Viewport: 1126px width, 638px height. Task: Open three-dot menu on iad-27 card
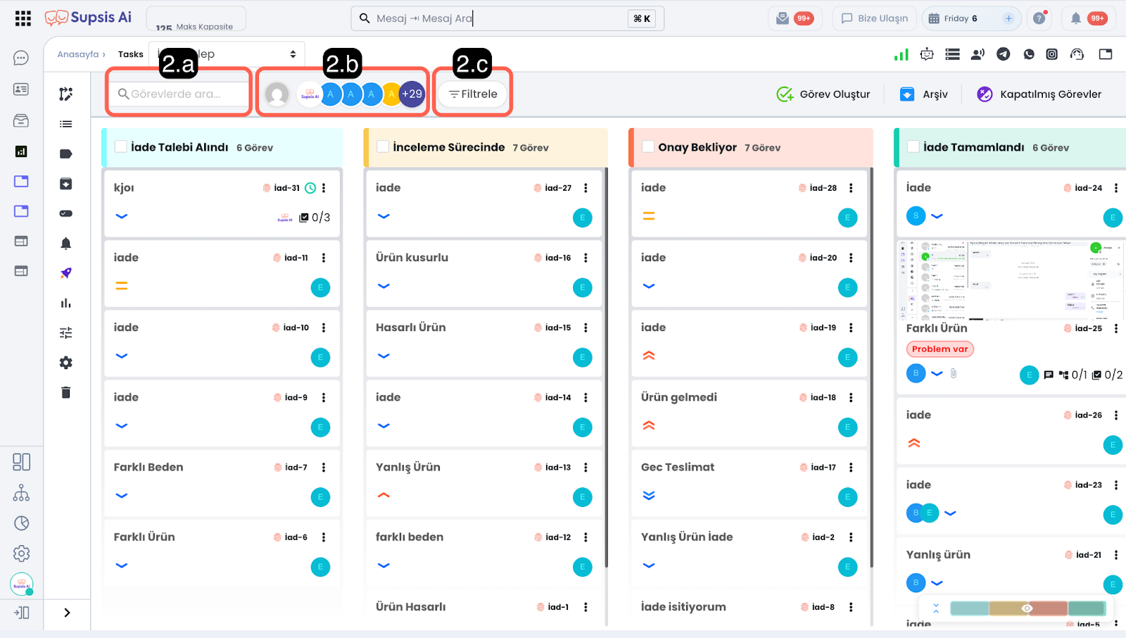586,188
